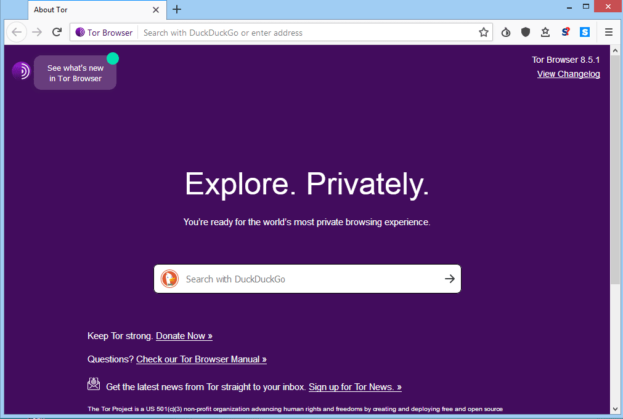Open the View Changelog link

[x=568, y=74]
